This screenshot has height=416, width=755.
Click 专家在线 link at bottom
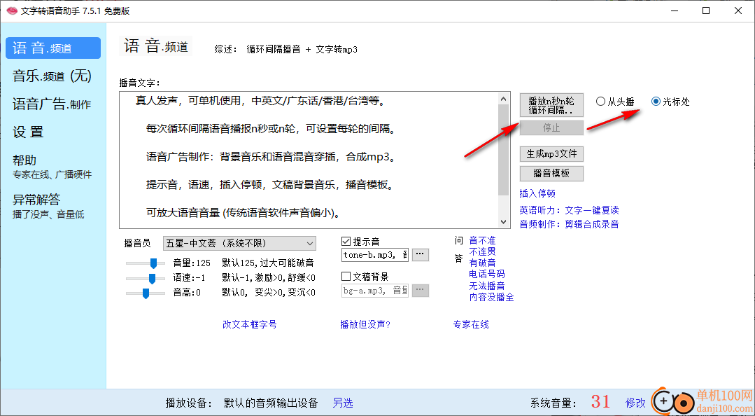471,324
